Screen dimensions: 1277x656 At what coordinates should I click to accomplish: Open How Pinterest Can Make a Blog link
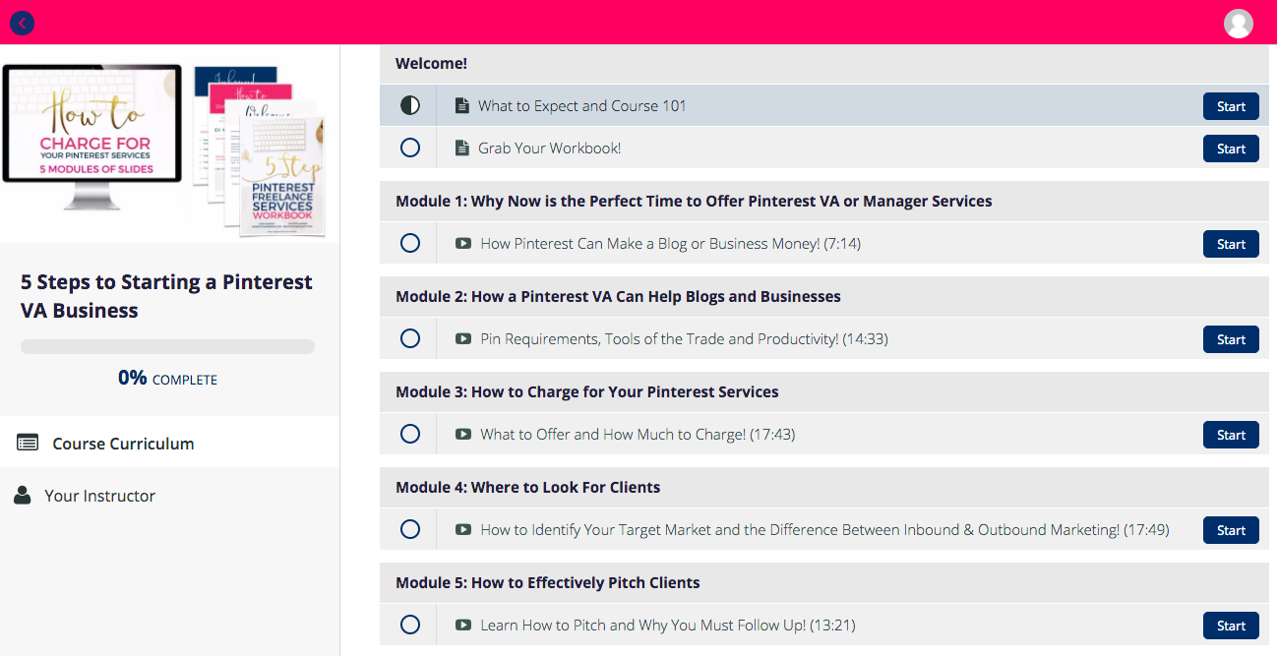[x=671, y=243]
